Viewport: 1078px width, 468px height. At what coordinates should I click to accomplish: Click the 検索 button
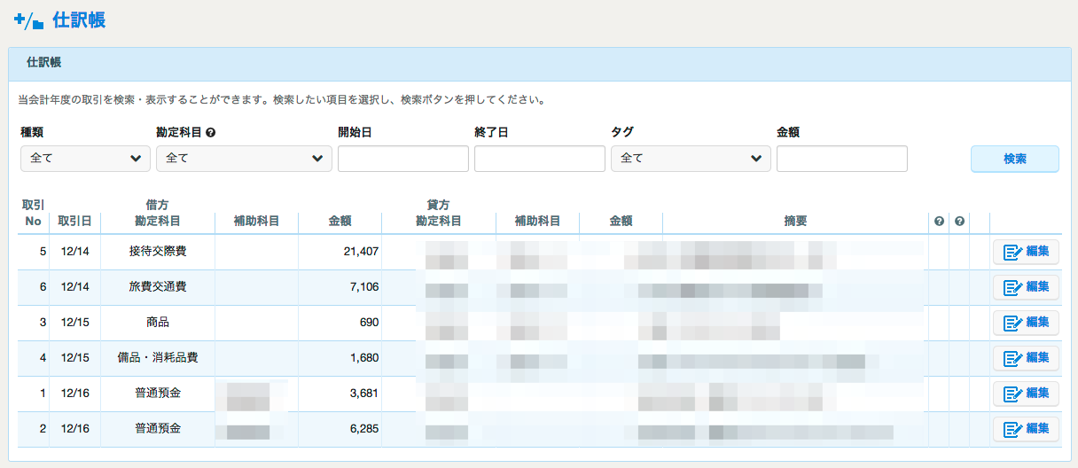1015,159
